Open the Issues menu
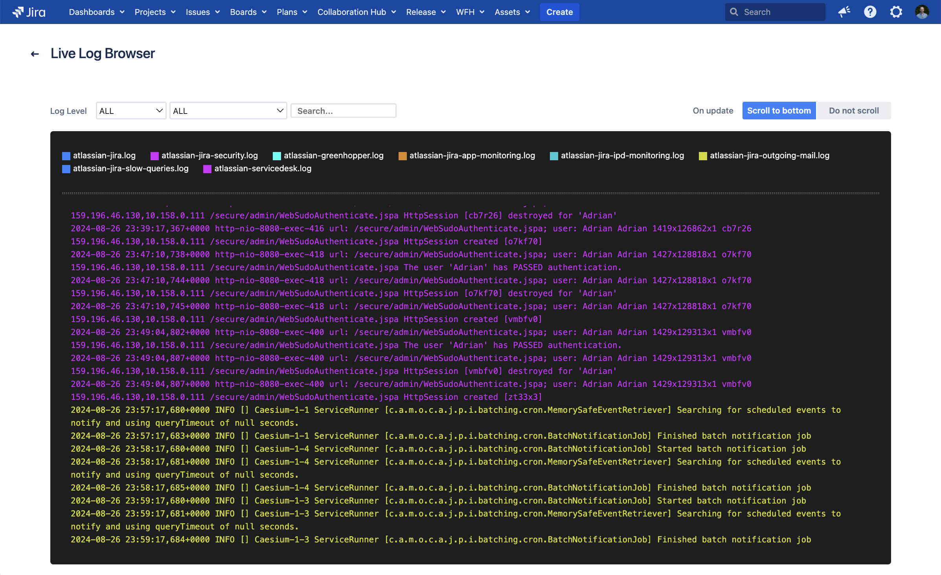This screenshot has width=941, height=575. click(202, 12)
